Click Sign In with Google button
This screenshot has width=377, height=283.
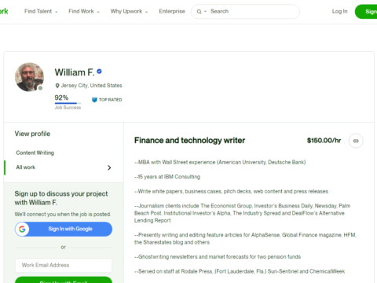pos(64,230)
